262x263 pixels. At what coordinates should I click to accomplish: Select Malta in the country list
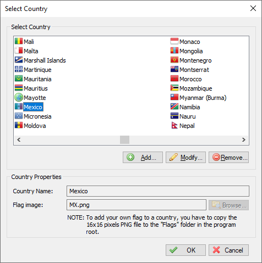31,51
